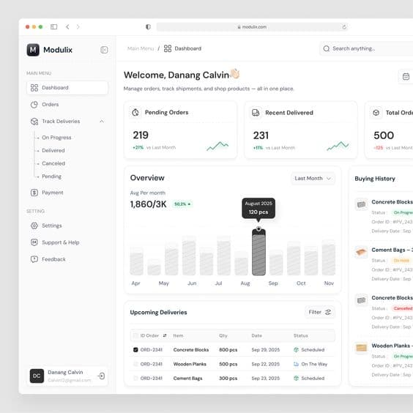Select Pending under Track Deliveries

pos(51,176)
